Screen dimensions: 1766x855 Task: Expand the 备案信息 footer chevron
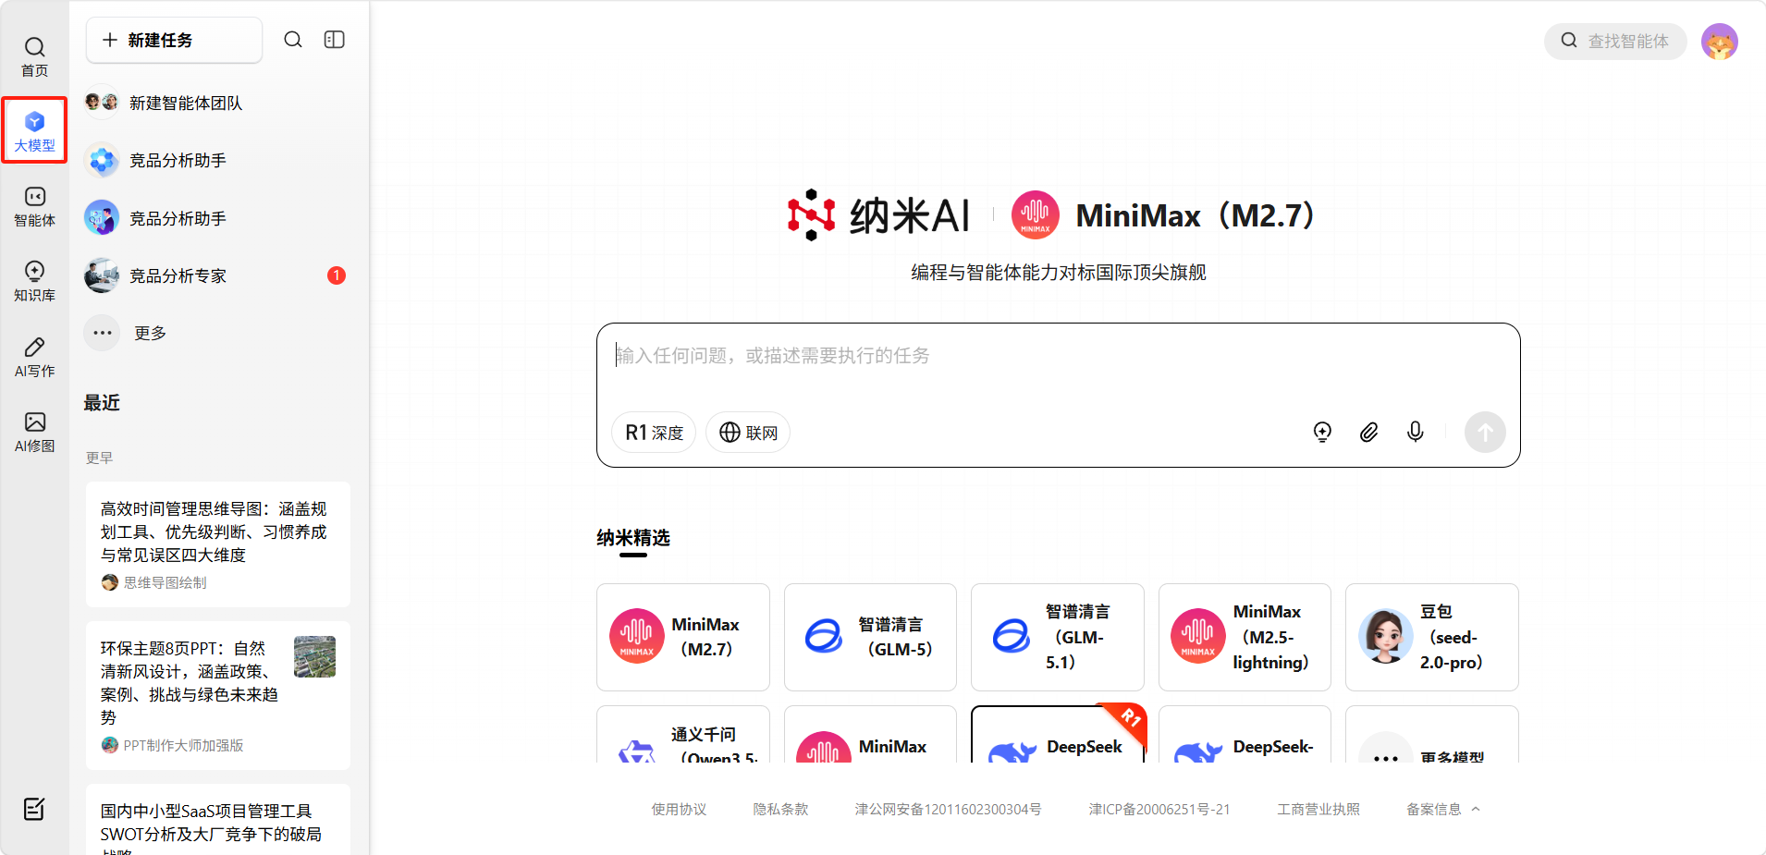coord(1476,809)
